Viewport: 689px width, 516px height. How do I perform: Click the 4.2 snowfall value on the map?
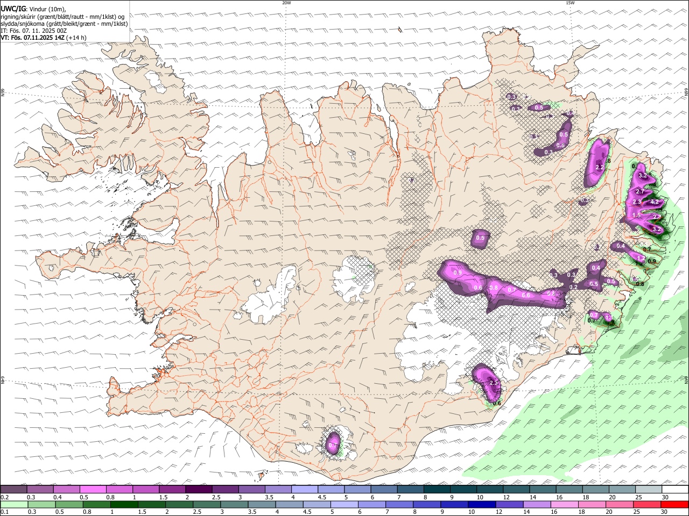(x=655, y=202)
